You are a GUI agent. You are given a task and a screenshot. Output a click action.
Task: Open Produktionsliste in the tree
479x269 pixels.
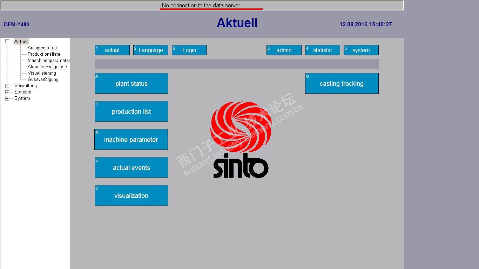click(44, 54)
